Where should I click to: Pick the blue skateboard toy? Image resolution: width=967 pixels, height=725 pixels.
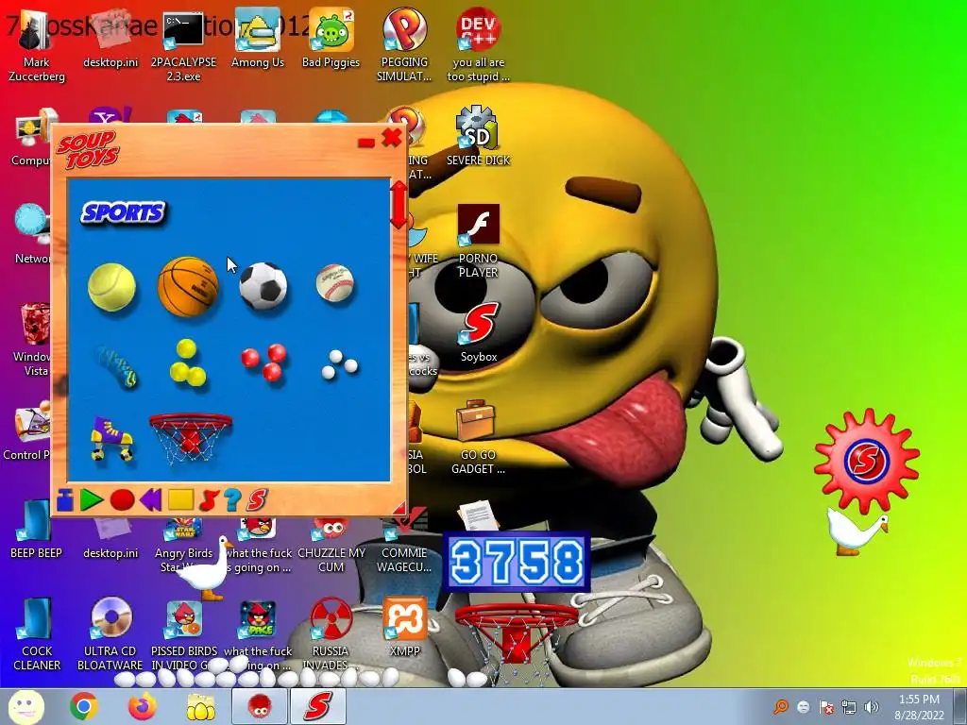coord(117,366)
